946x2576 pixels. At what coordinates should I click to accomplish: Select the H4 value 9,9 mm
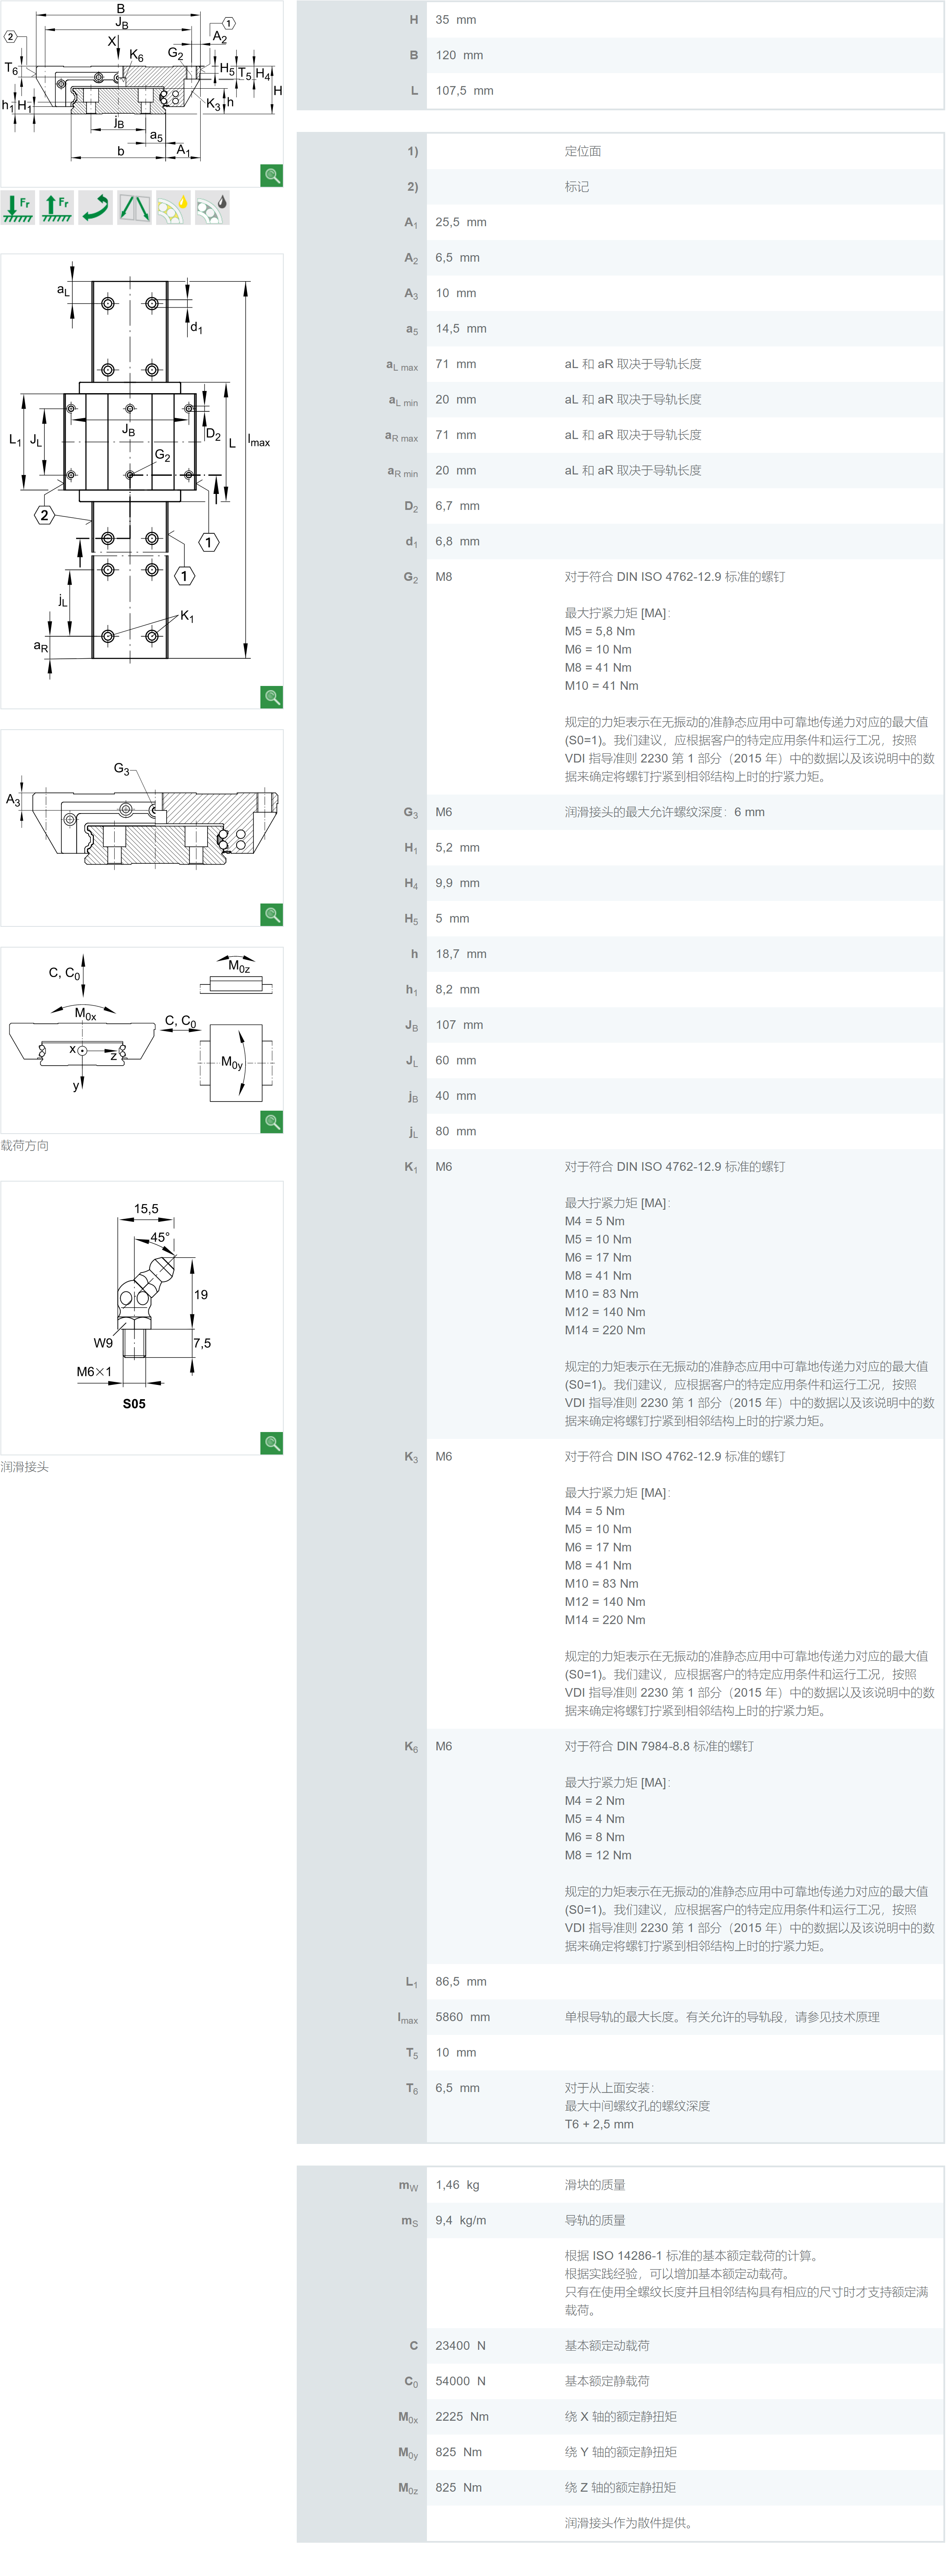pos(457,884)
